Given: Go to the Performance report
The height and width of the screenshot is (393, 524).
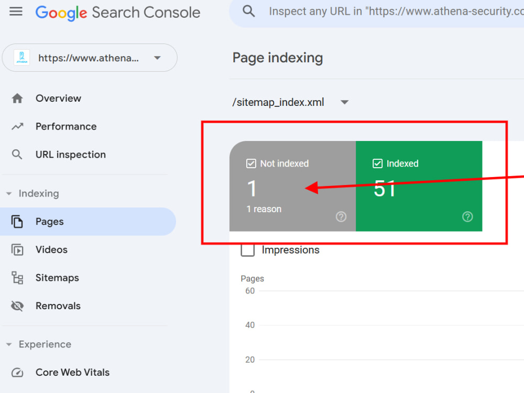Looking at the screenshot, I should (66, 126).
